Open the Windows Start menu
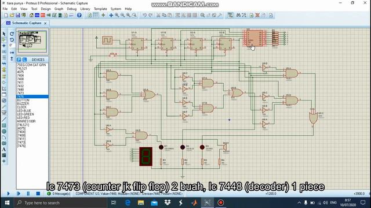This screenshot has width=371, height=208. point(7,203)
